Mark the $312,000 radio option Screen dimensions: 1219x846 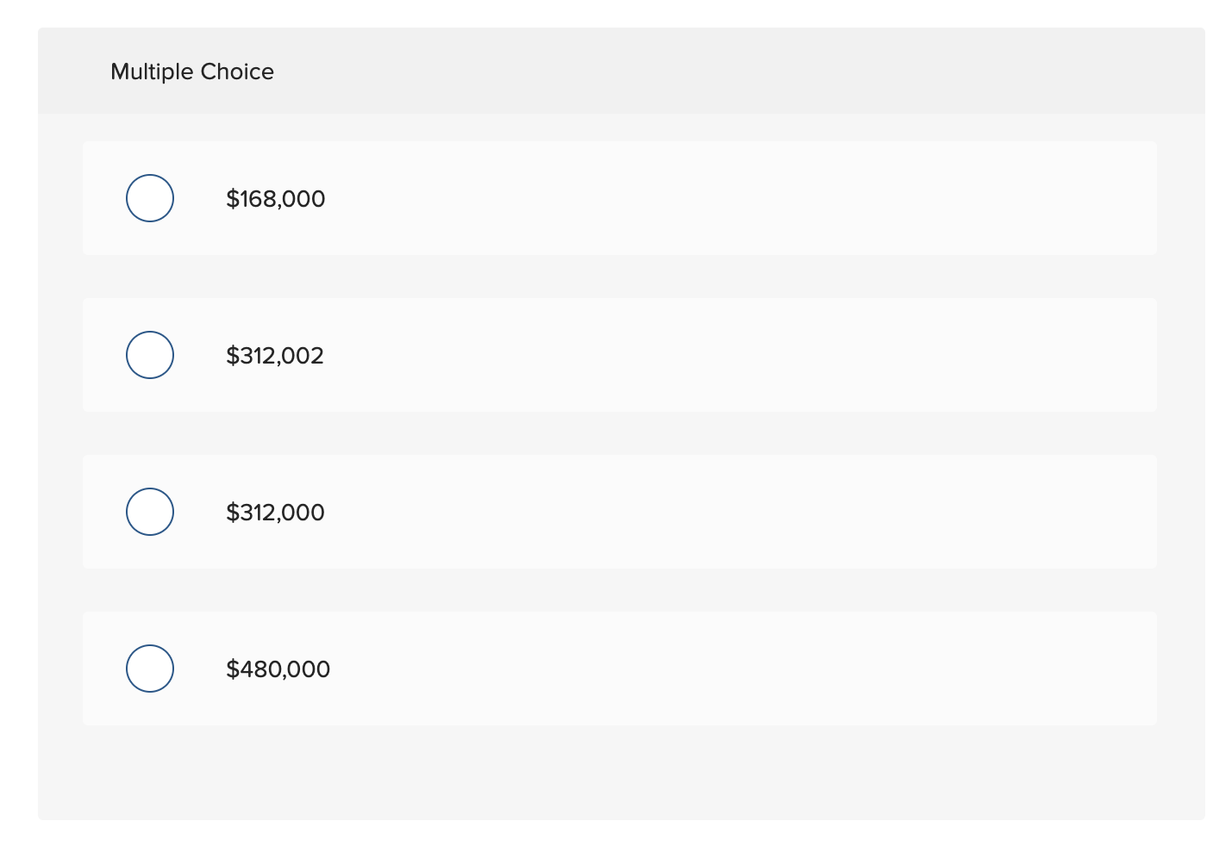[x=150, y=512]
